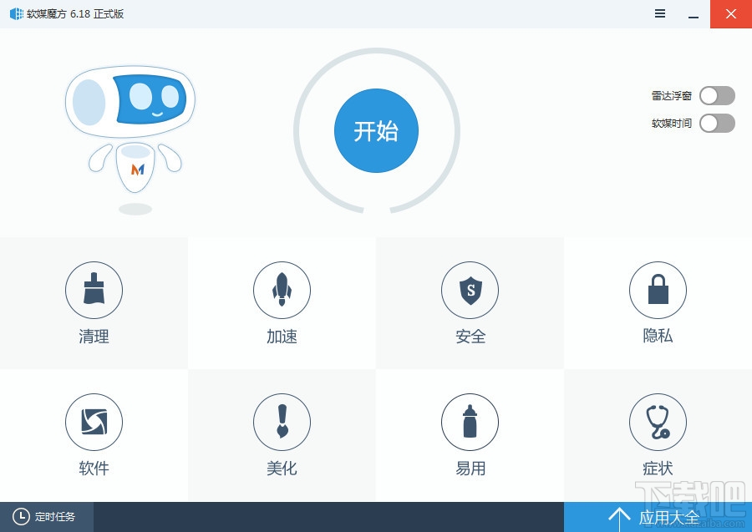Click the 雷达浮窗 label text
Screen dimensions: 752x532
[672, 96]
